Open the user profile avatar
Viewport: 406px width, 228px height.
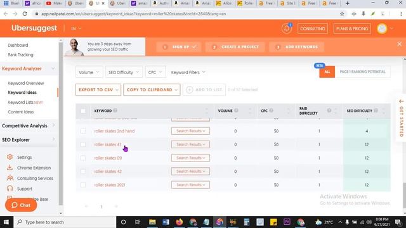tap(382, 28)
